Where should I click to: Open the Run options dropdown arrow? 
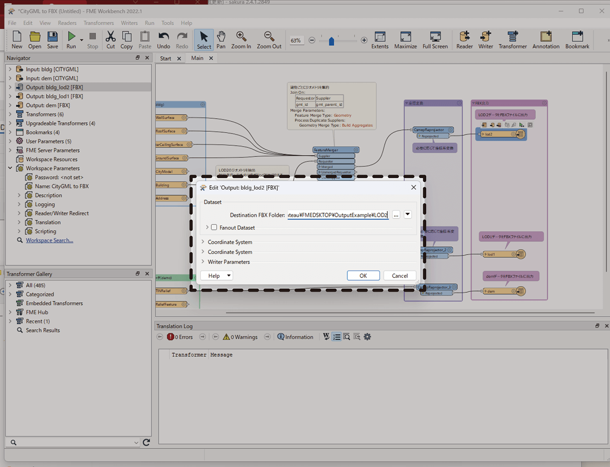(82, 40)
